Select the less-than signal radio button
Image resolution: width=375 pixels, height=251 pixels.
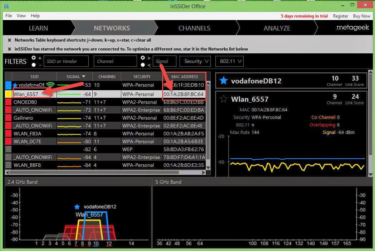[x=143, y=65]
